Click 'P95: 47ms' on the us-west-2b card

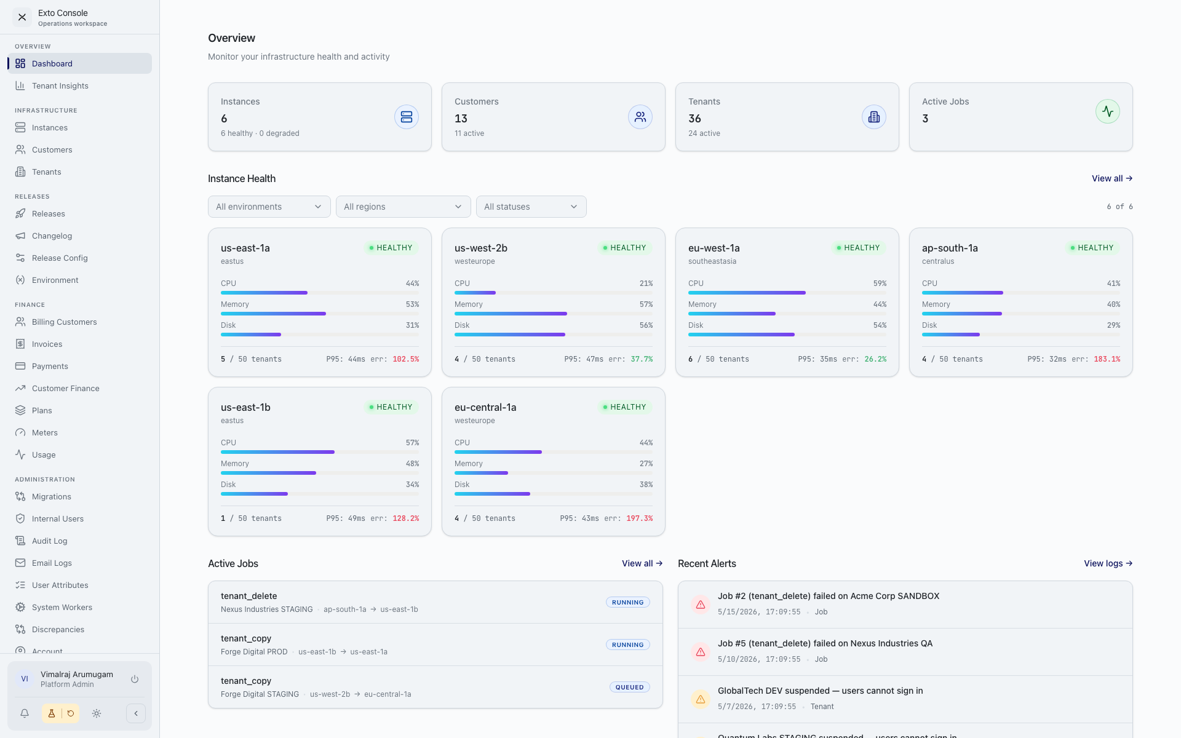pyautogui.click(x=584, y=359)
